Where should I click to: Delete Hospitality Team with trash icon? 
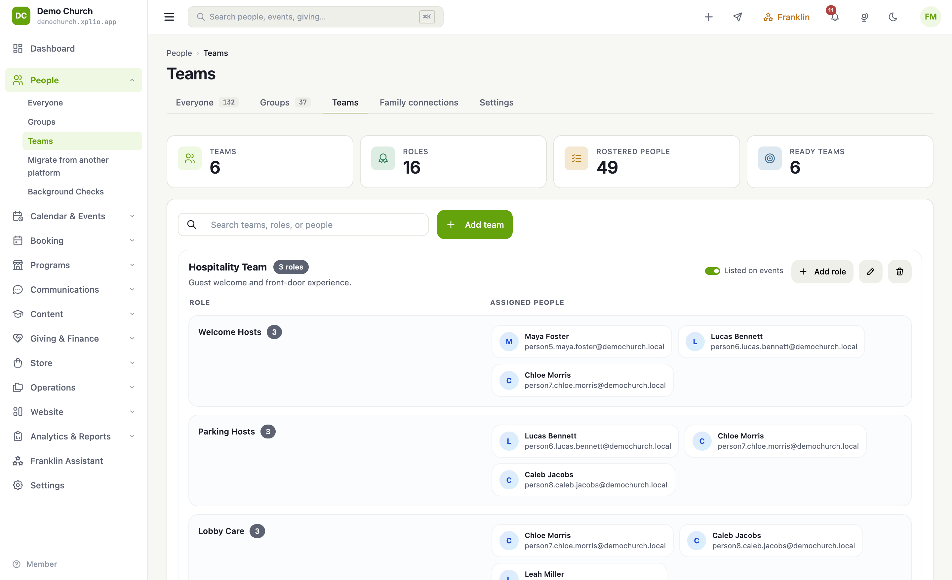tap(899, 271)
